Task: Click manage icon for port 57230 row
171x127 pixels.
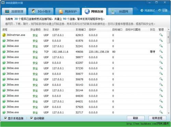Action: 161,68
